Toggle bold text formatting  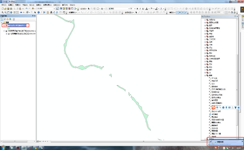tap(137, 9)
